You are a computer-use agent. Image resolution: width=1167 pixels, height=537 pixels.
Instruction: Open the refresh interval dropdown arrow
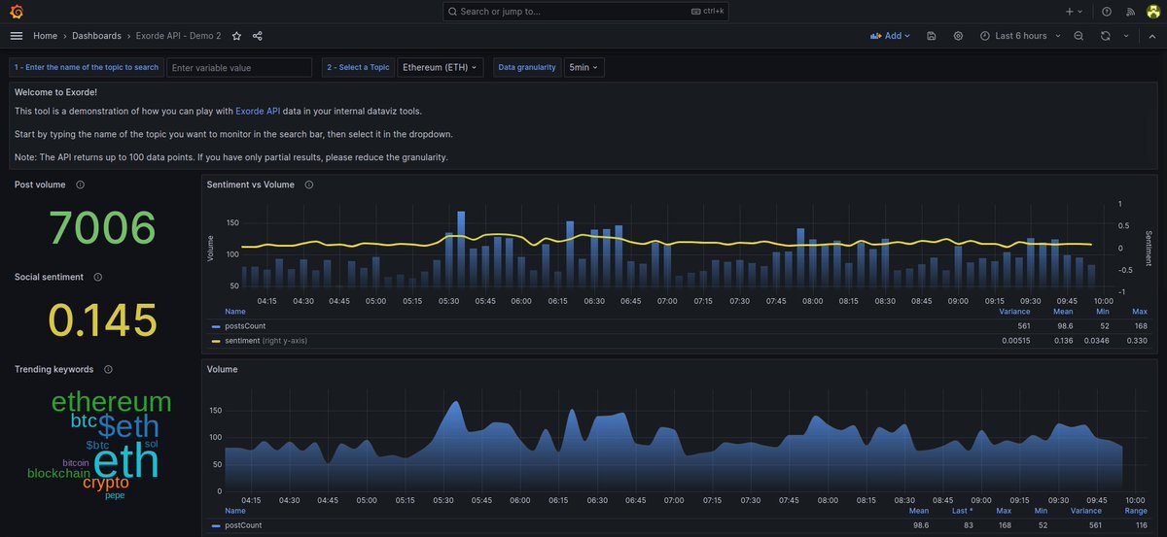coord(1126,36)
